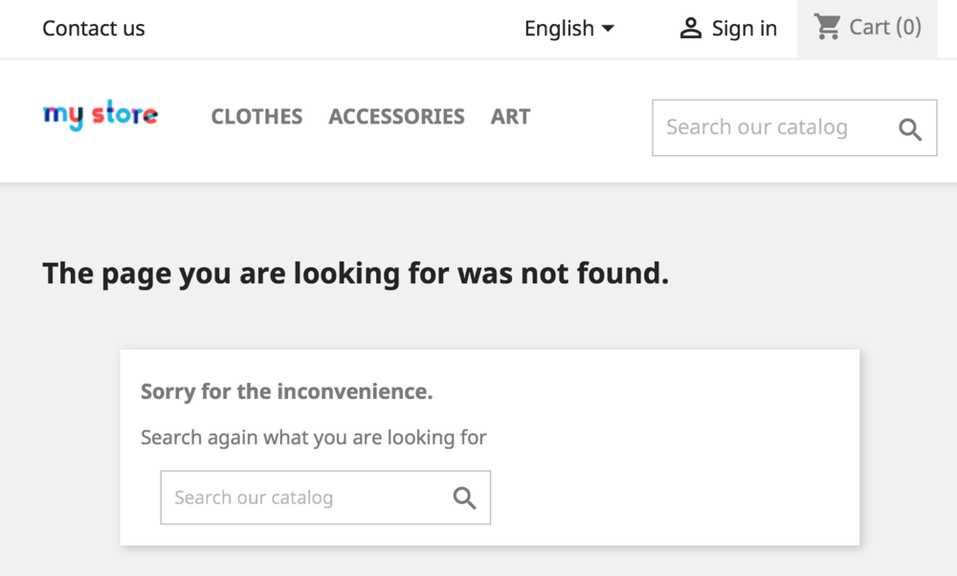Open the ACCESSORIES category menu

pos(396,116)
